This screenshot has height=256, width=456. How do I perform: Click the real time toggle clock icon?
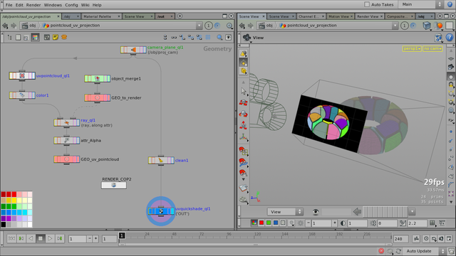click(426, 239)
